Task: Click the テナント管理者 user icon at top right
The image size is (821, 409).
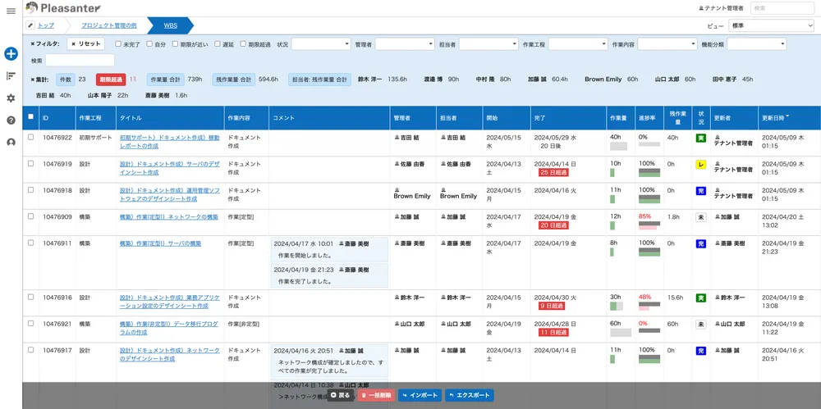Action: (x=702, y=8)
